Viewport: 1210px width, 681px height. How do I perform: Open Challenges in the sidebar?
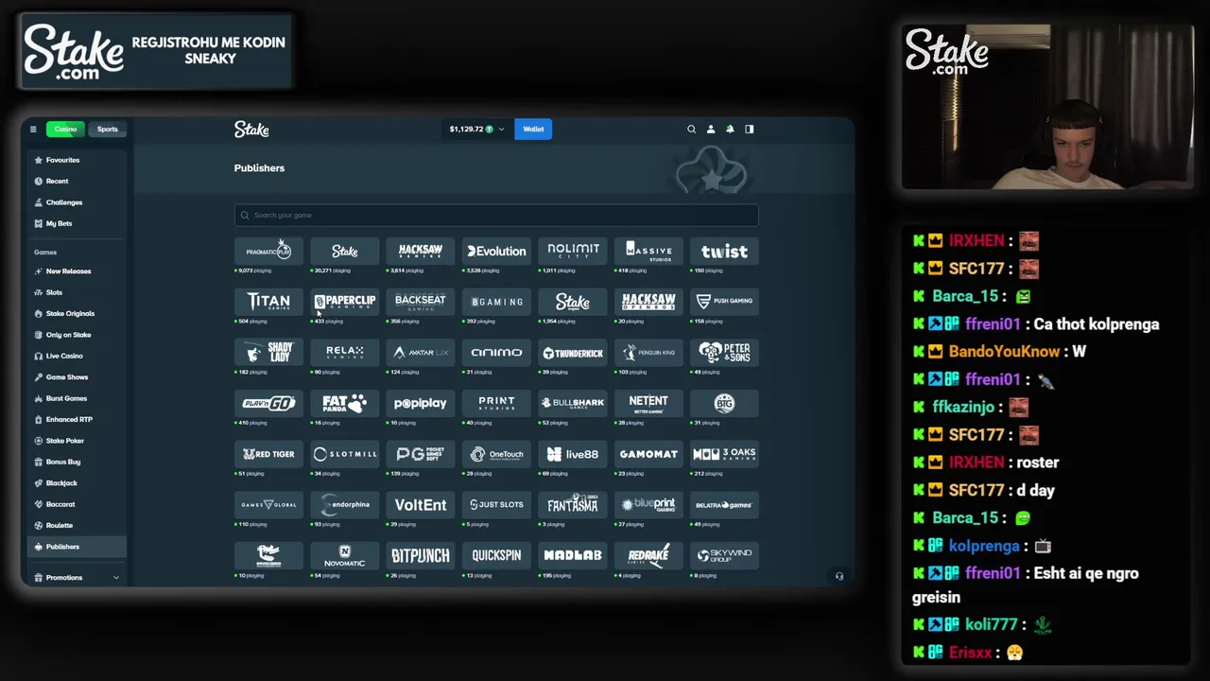77,202
